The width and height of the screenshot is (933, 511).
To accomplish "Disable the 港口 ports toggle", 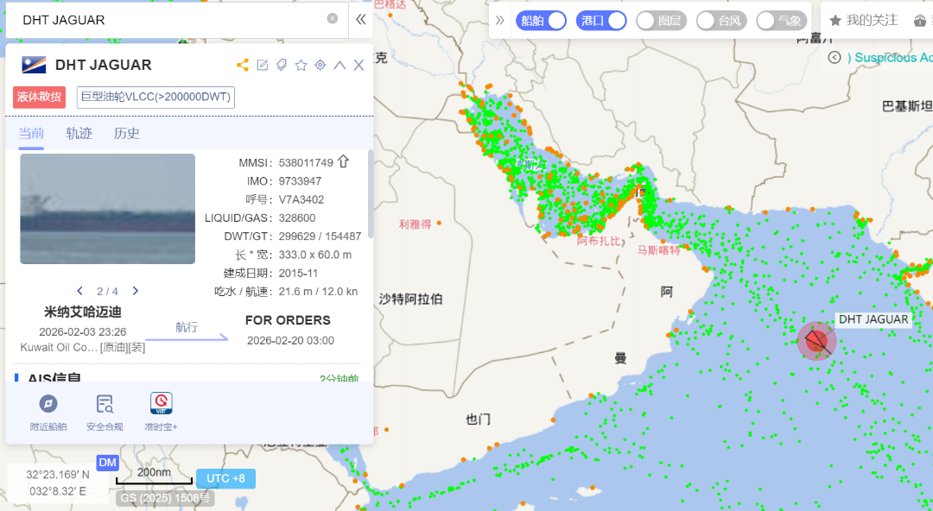I will [x=601, y=21].
